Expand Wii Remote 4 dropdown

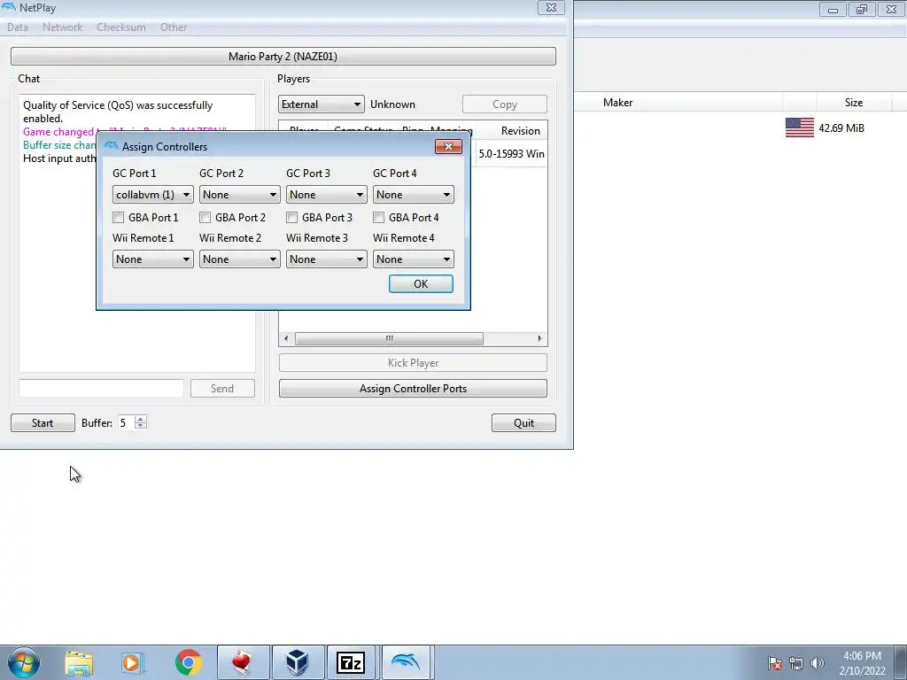pyautogui.click(x=413, y=259)
